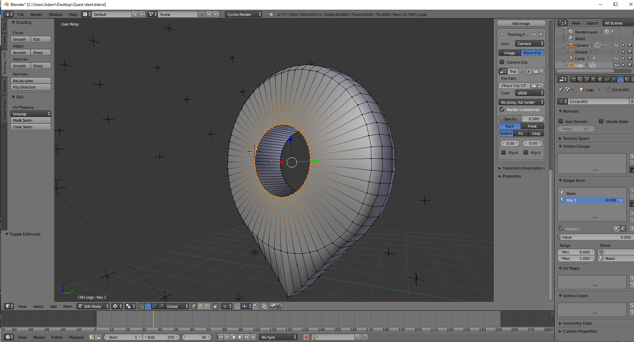Open the scene properties tab
The width and height of the screenshot is (634, 342).
pos(587,79)
